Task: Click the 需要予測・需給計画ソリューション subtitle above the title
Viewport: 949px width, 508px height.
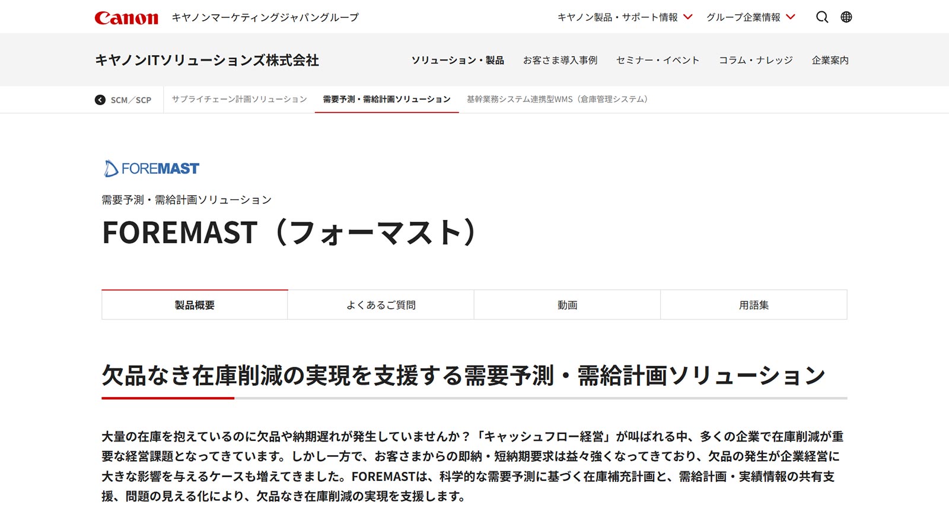Action: 186,200
